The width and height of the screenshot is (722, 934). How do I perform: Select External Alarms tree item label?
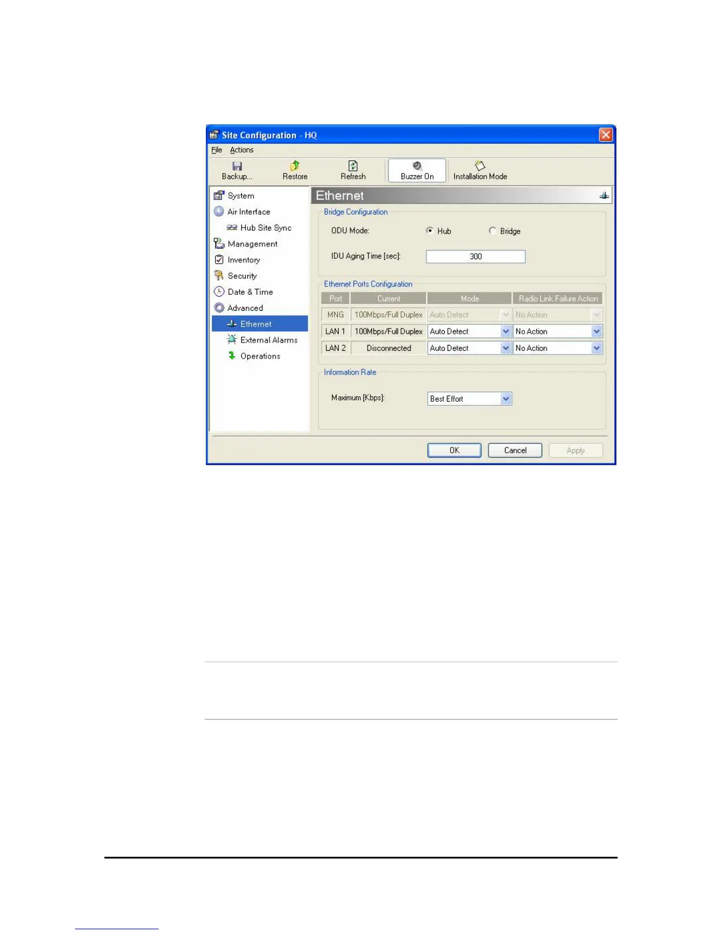pyautogui.click(x=269, y=340)
